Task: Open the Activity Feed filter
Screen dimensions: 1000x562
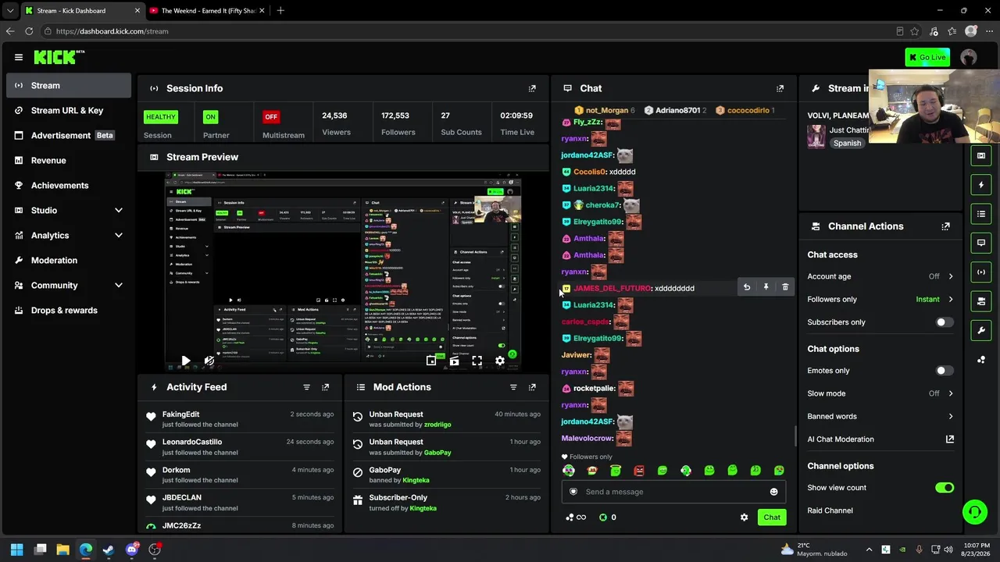Action: 306,387
